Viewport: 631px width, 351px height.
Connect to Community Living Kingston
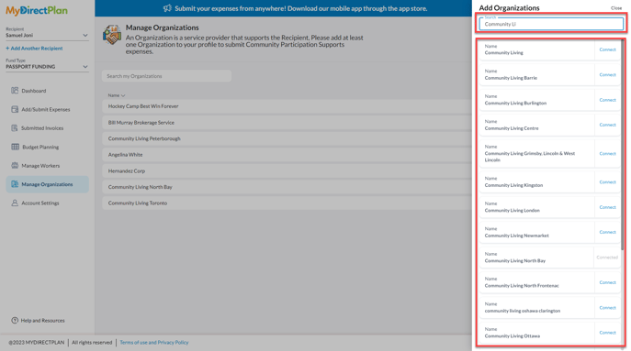point(607,182)
